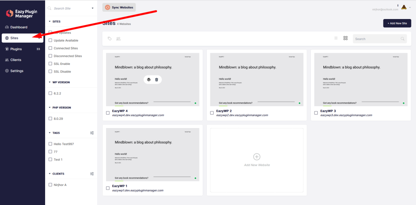Open the EazyWP 3 site thumbnail

[361, 80]
